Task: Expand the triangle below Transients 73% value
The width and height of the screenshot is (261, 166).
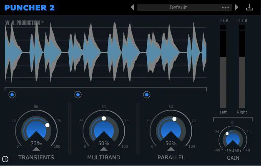Action: [36, 149]
